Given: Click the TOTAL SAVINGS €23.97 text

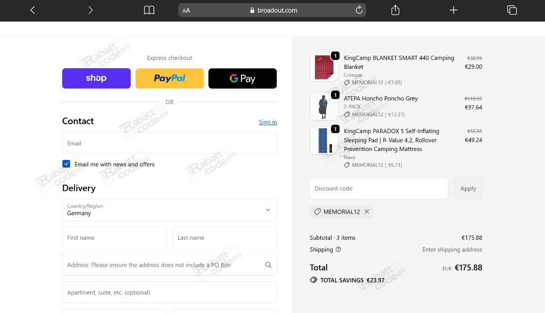Looking at the screenshot, I should click(x=353, y=280).
